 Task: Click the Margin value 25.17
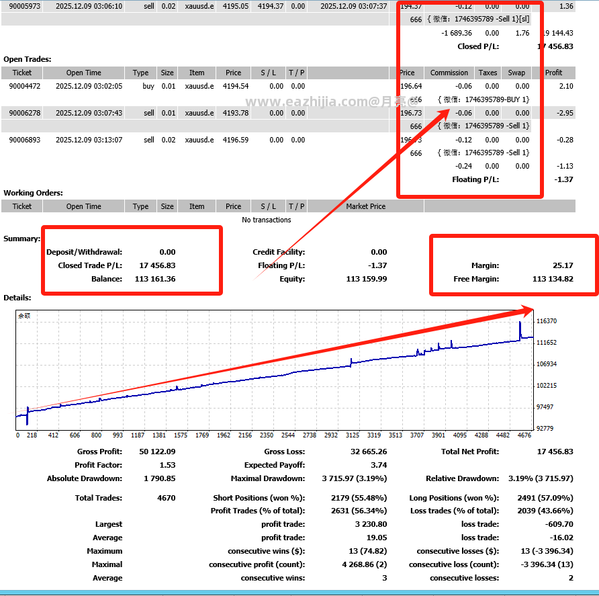(x=563, y=265)
